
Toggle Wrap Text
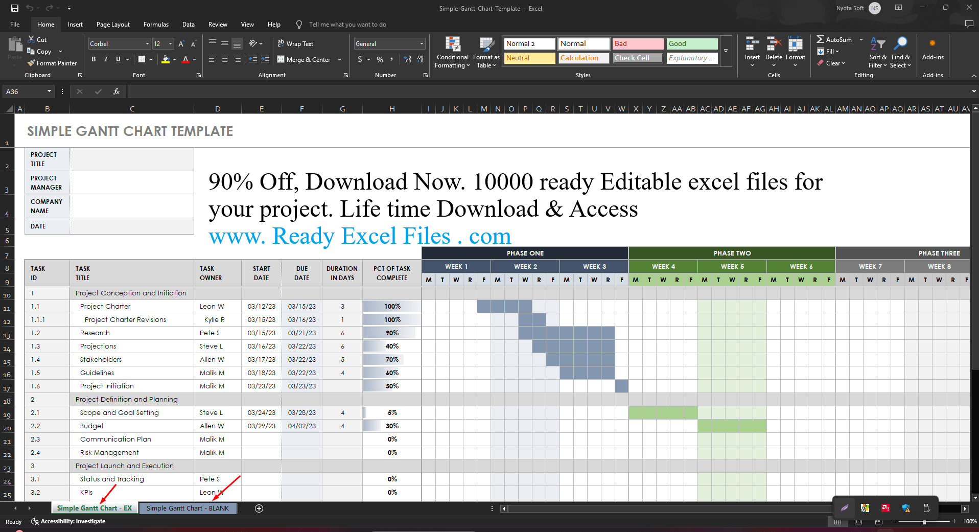tap(295, 44)
